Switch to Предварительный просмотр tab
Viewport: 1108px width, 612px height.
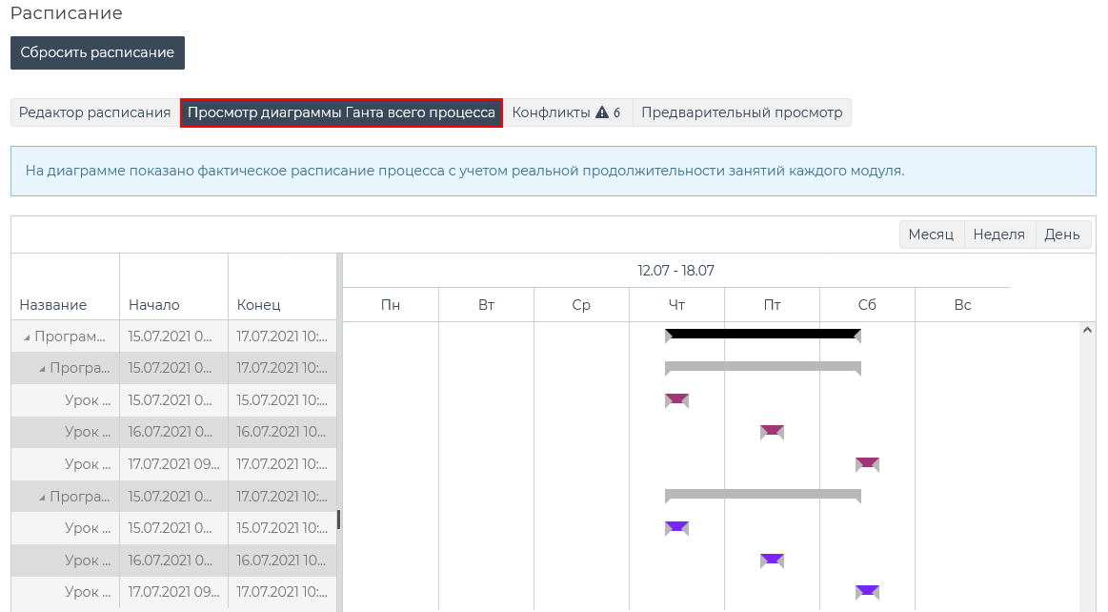pyautogui.click(x=741, y=112)
